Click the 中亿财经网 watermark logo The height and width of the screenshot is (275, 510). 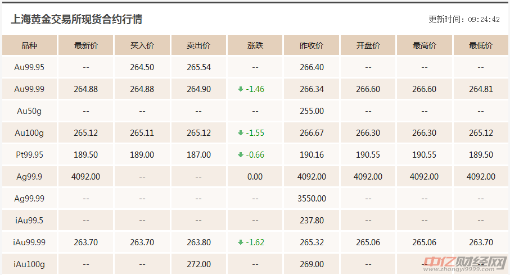[464, 263]
